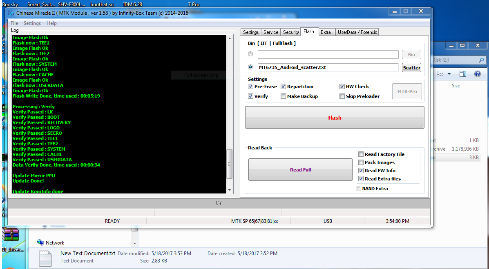Screen dimensions: 489x269
Task: Click the READY status bar entry
Action: pos(112,221)
